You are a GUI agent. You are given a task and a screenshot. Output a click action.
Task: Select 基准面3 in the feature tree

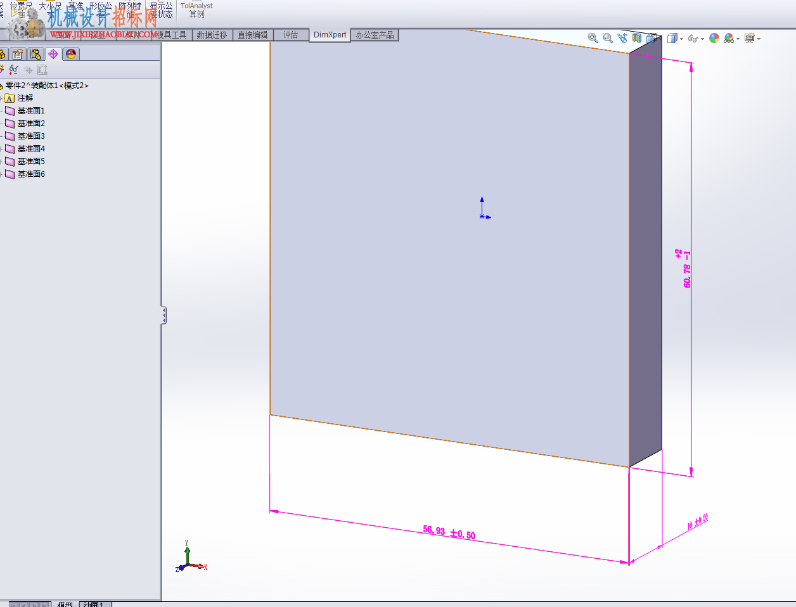coord(25,136)
